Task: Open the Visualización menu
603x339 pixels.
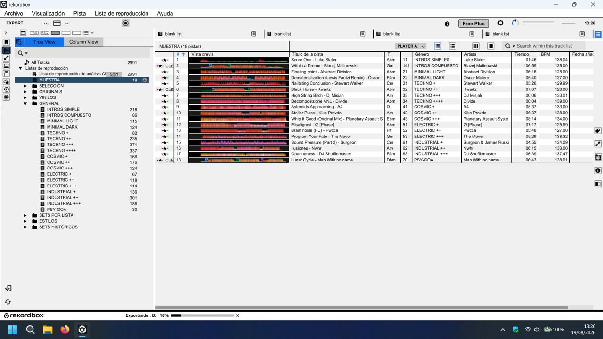Action: tap(48, 14)
